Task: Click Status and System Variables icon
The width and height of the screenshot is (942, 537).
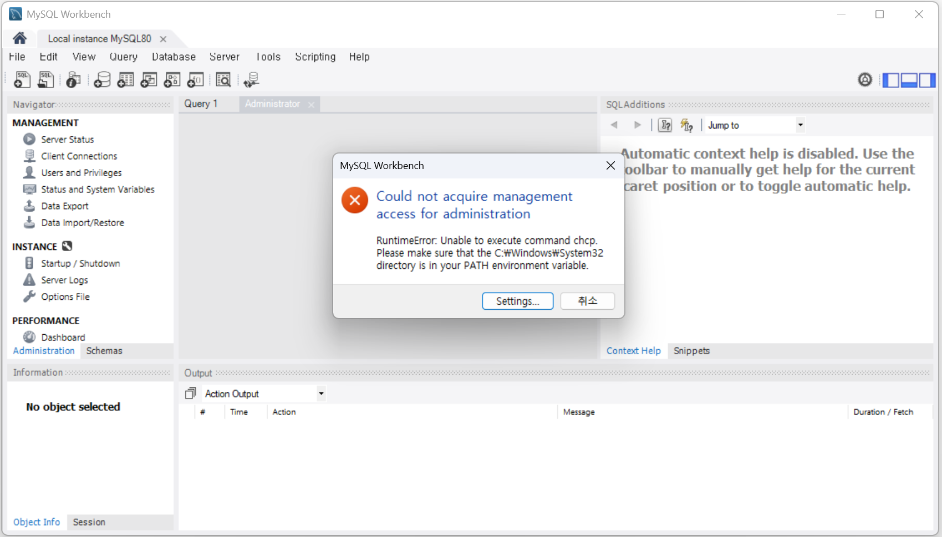Action: pos(29,189)
